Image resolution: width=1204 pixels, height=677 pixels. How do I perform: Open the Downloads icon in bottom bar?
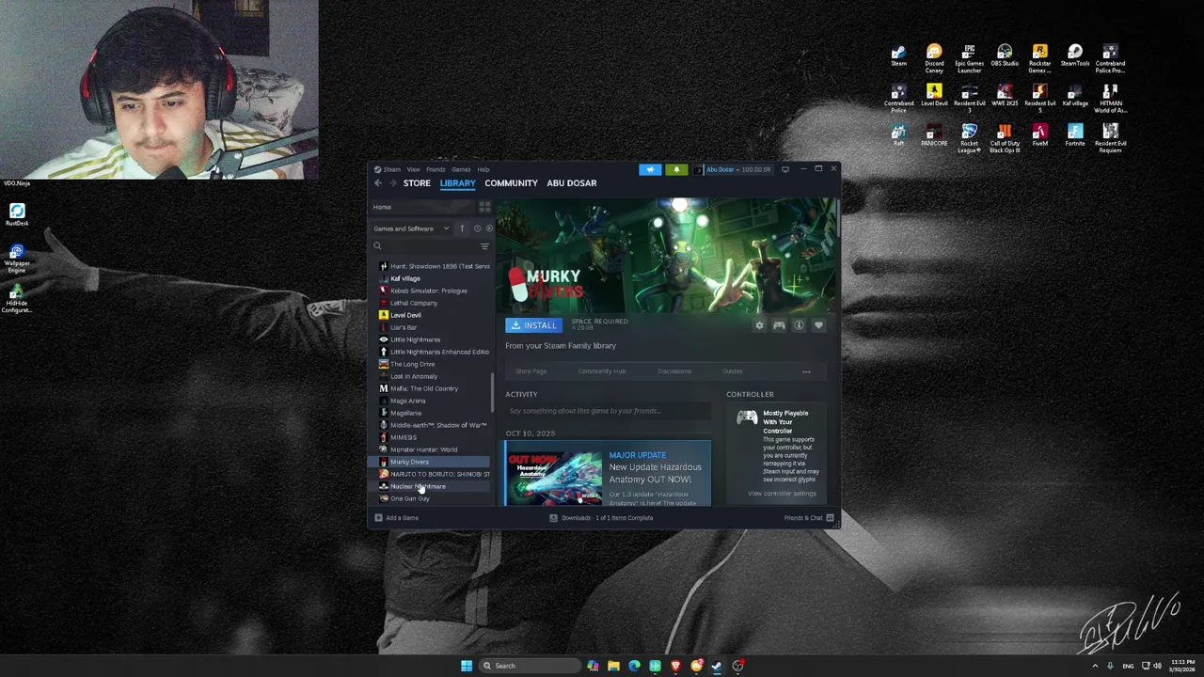click(x=553, y=518)
